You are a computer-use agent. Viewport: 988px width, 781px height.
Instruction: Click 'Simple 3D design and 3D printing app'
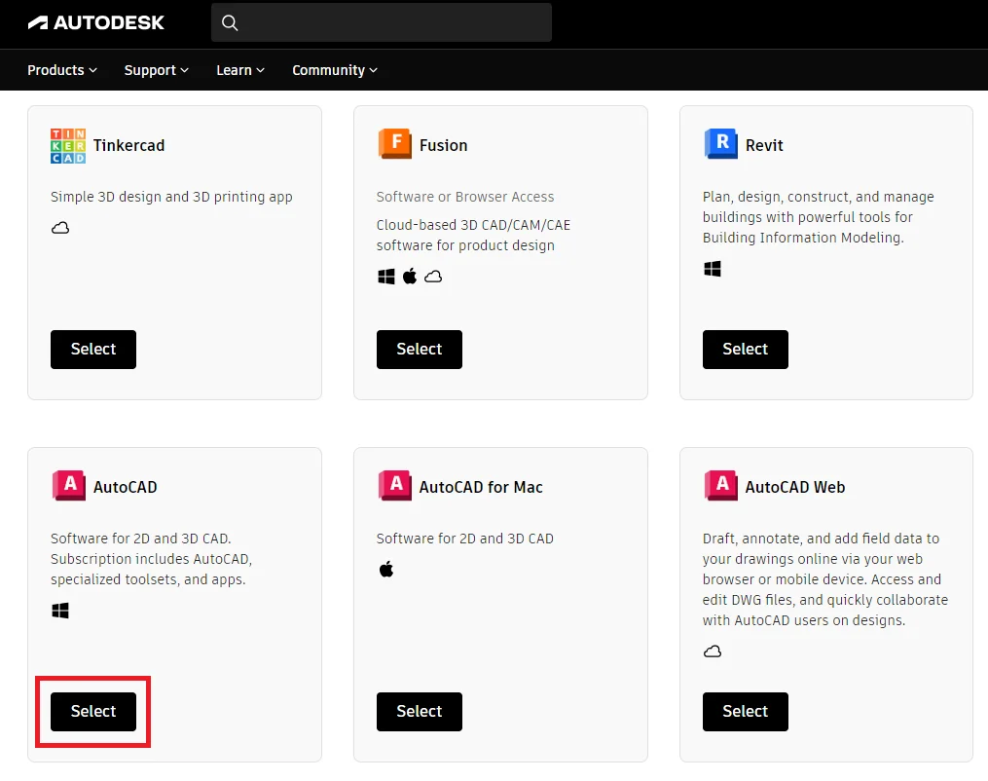pyautogui.click(x=171, y=197)
